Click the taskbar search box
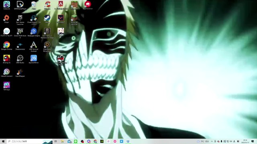The image size is (257, 144). click(29, 141)
